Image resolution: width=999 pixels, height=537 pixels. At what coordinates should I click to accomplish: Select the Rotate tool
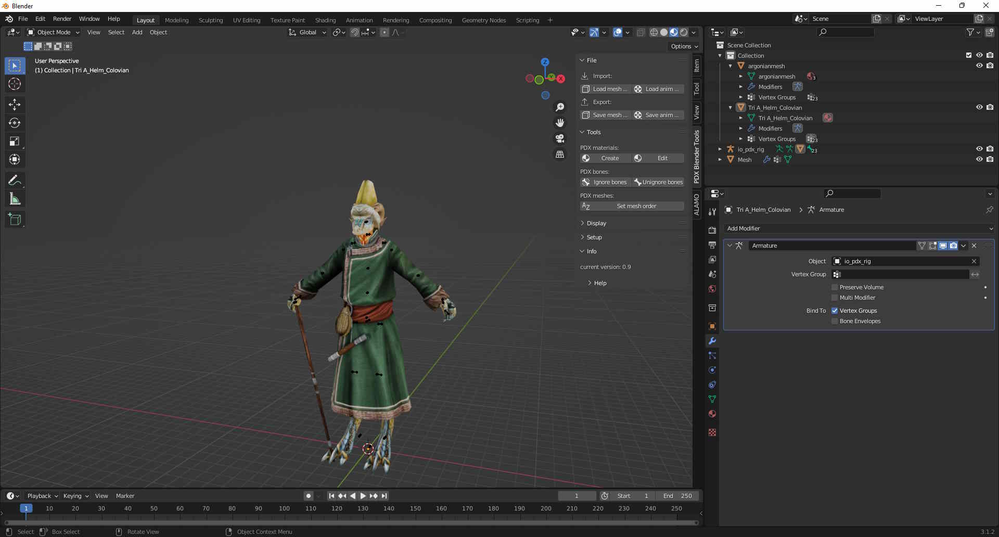(x=15, y=123)
